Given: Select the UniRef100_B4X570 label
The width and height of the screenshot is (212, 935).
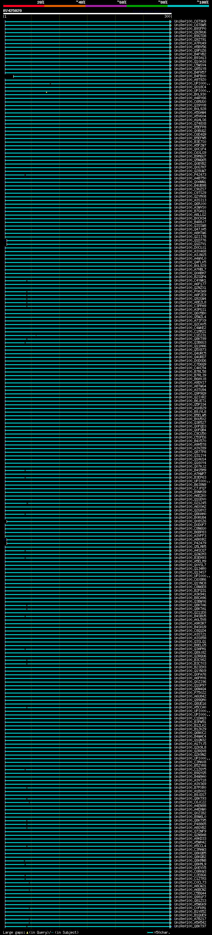Looking at the screenshot, I should (190, 441).
